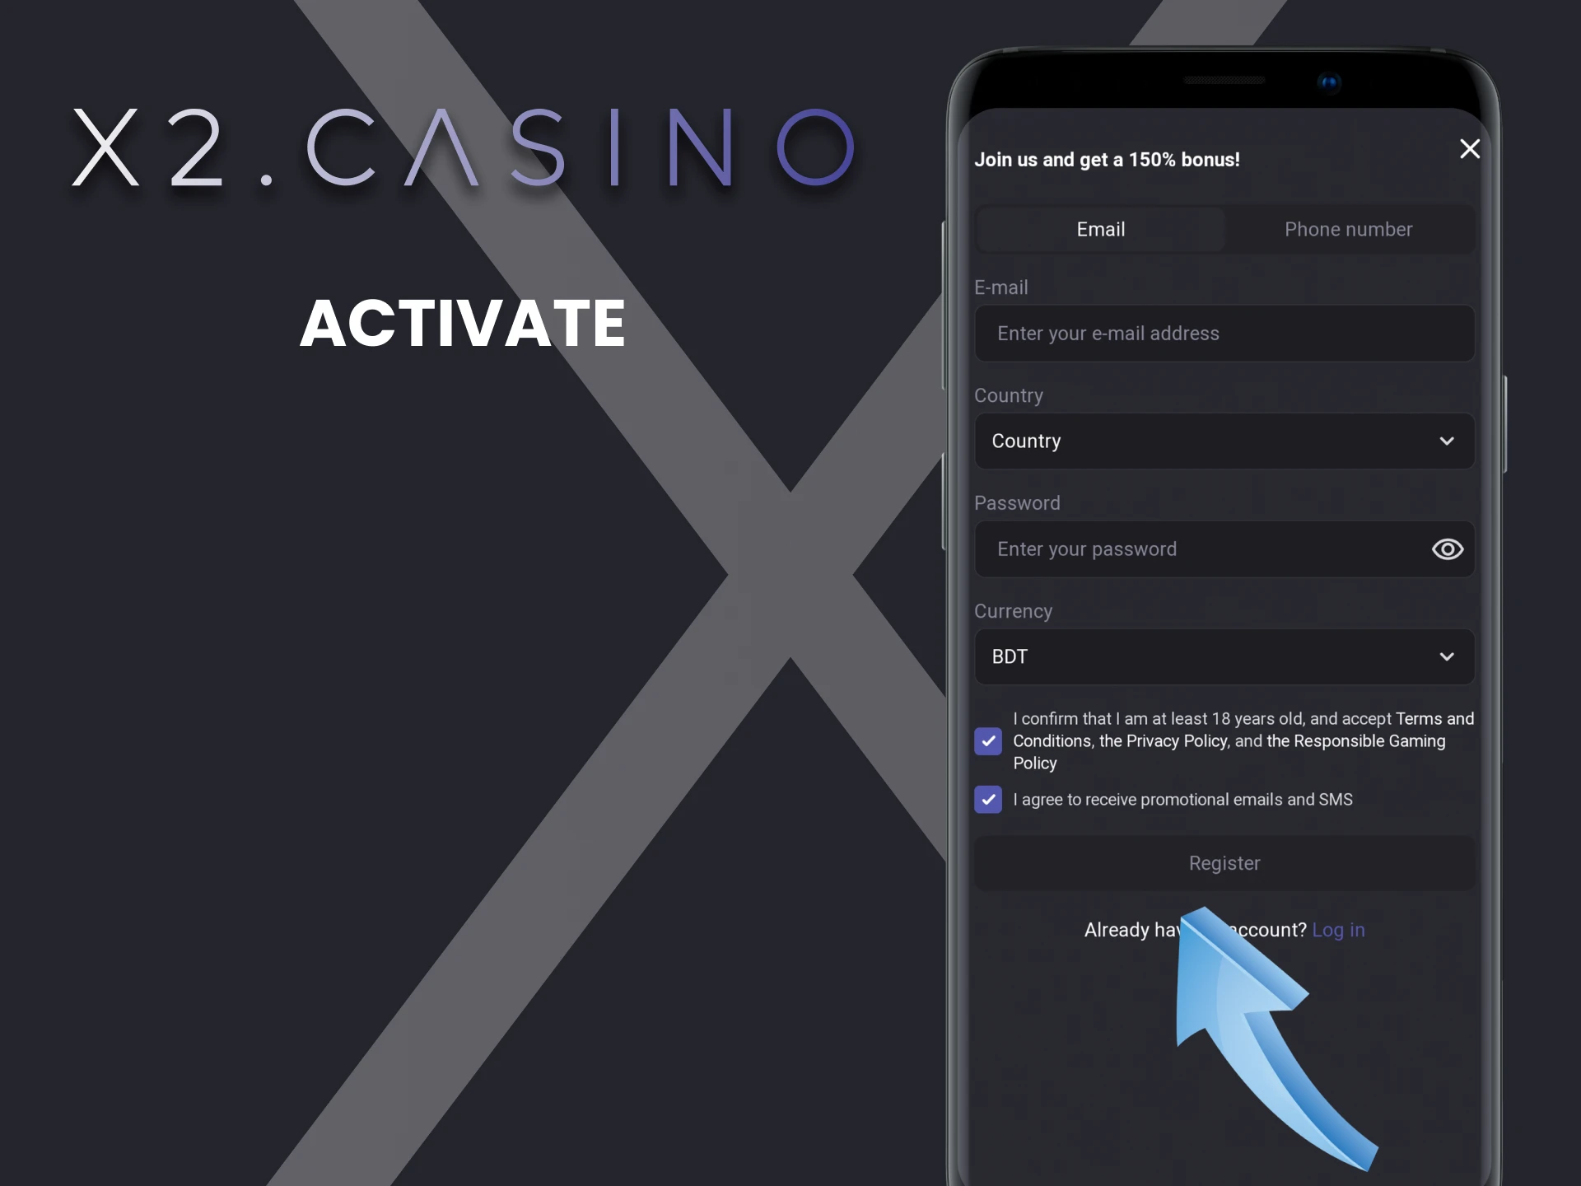This screenshot has height=1186, width=1581.
Task: Click the Log in link
Action: [x=1338, y=929]
